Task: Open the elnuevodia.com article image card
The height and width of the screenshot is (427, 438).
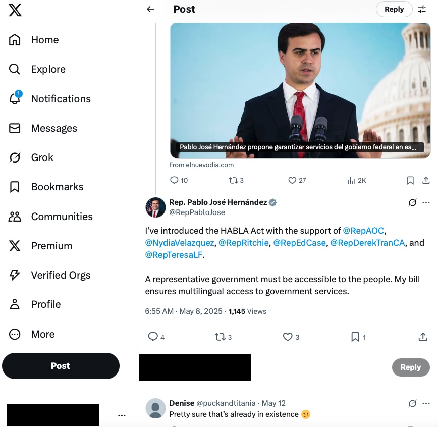Action: (x=300, y=90)
